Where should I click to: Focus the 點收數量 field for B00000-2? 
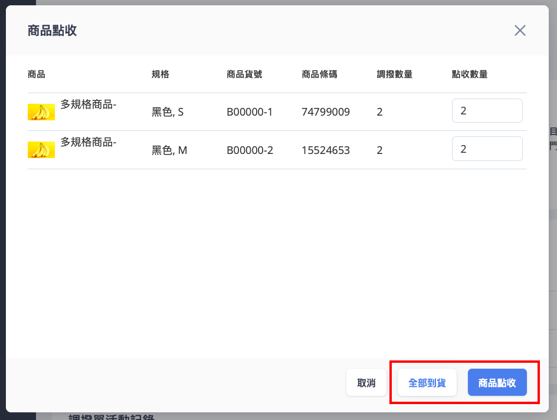(487, 149)
